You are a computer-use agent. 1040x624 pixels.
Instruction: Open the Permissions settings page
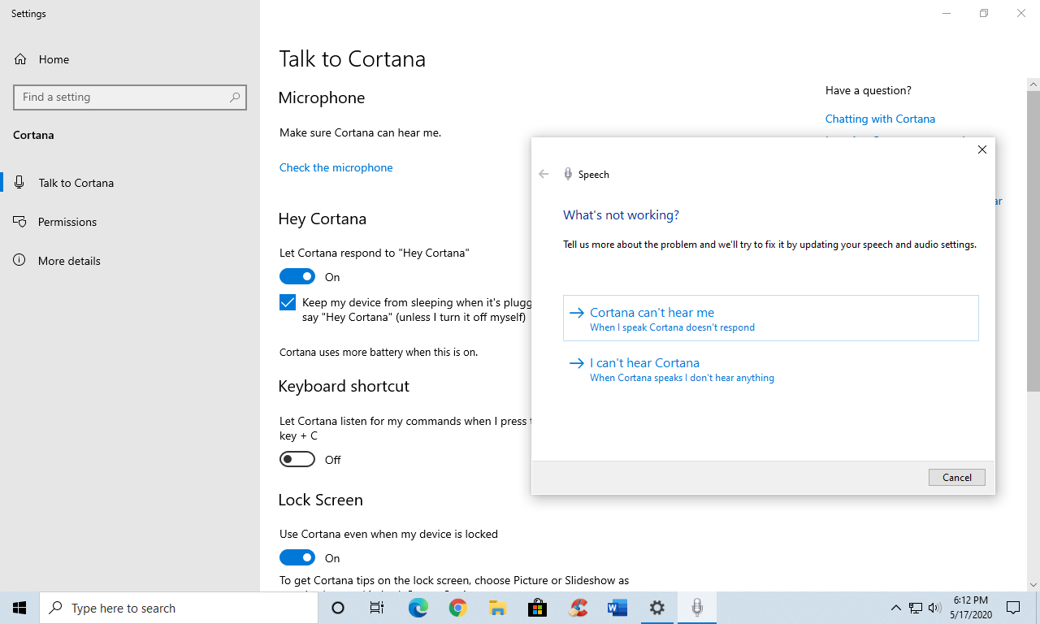(130, 222)
